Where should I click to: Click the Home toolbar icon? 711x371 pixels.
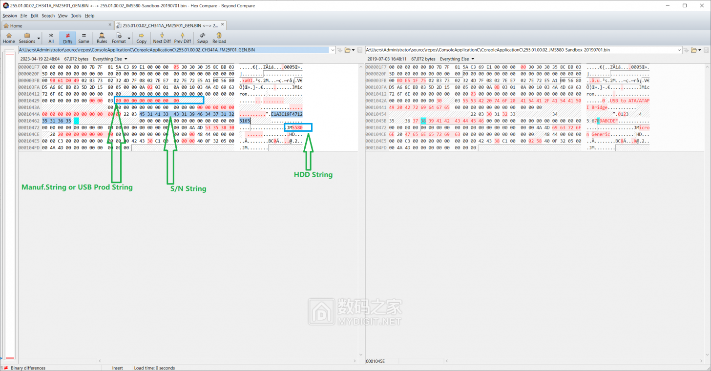[x=9, y=38]
